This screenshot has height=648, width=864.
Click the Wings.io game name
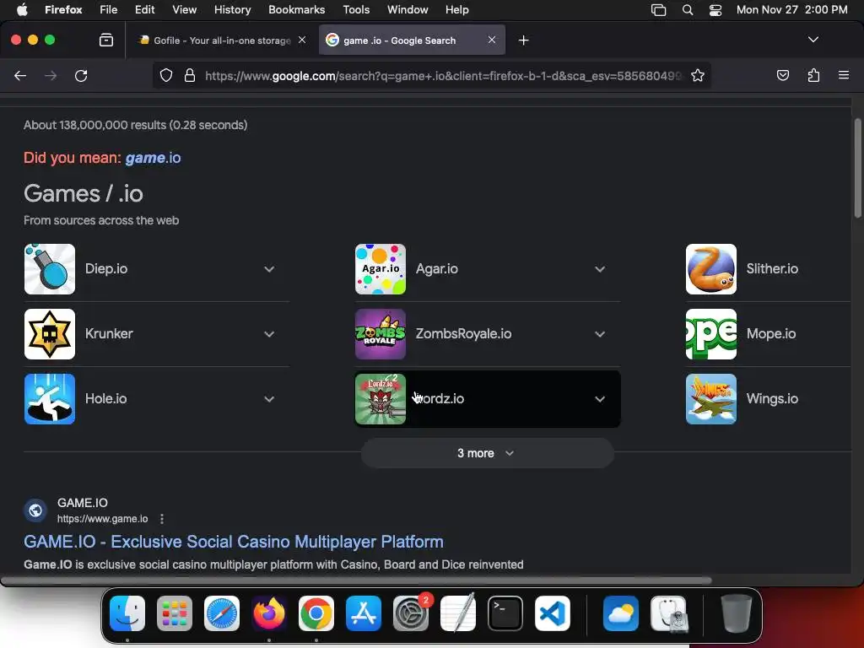point(772,399)
